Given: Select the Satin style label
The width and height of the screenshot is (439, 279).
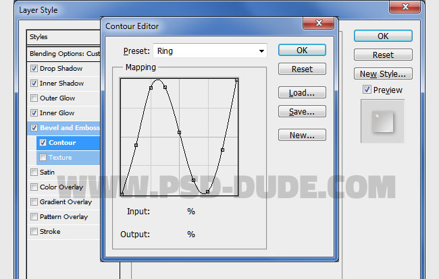Looking at the screenshot, I should (47, 172).
